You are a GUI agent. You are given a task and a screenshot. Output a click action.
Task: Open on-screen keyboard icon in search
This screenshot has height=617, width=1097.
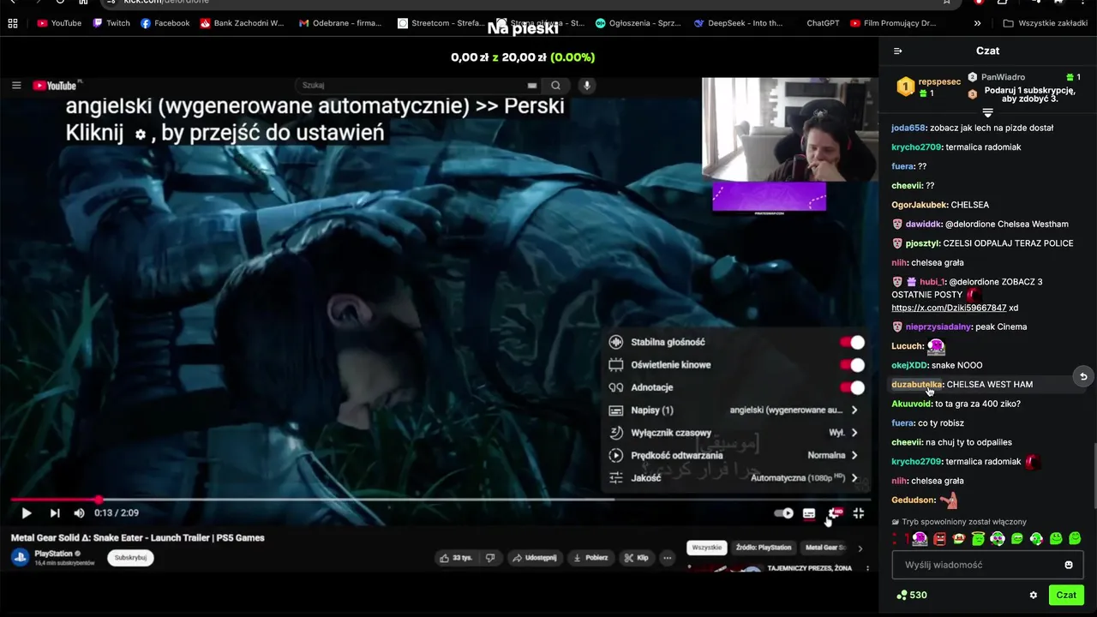point(532,85)
